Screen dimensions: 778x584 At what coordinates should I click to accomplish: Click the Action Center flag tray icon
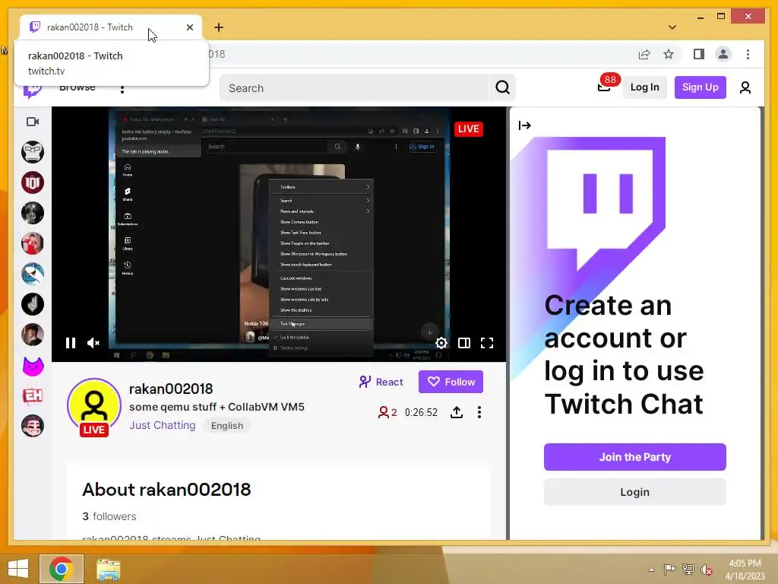[669, 569]
